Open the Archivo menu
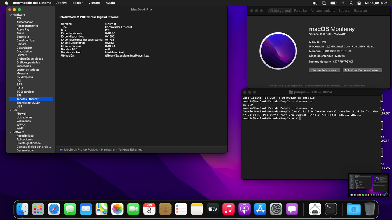The width and height of the screenshot is (392, 220). (x=62, y=3)
